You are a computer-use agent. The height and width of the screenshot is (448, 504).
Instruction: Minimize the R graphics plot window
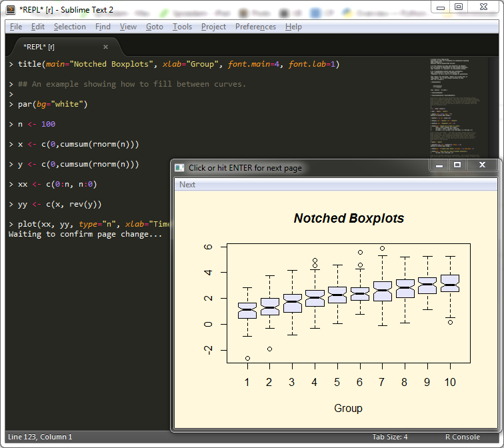[x=439, y=165]
